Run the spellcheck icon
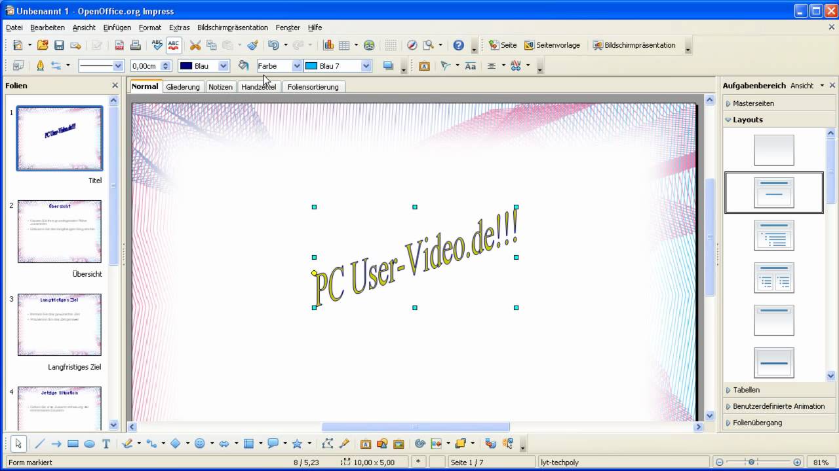839x471 pixels. (x=157, y=45)
